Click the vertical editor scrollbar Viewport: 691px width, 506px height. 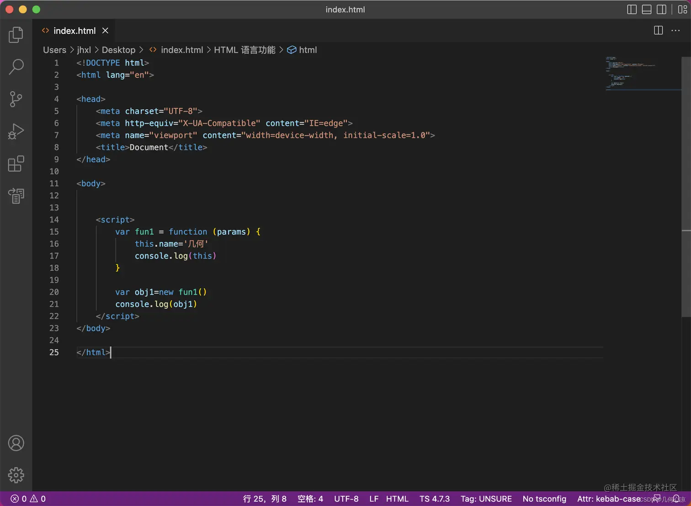pos(686,186)
